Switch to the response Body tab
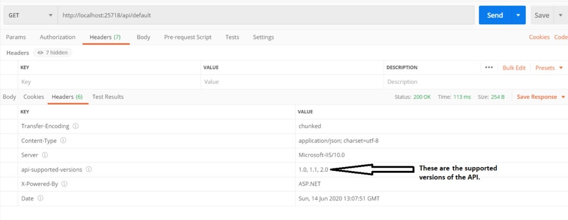The image size is (568, 220). click(x=9, y=97)
